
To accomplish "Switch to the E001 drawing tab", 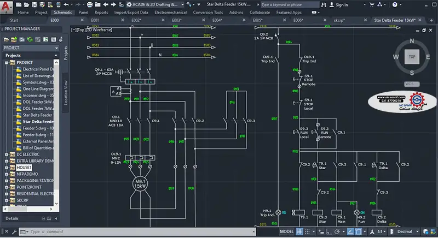I will [95, 20].
